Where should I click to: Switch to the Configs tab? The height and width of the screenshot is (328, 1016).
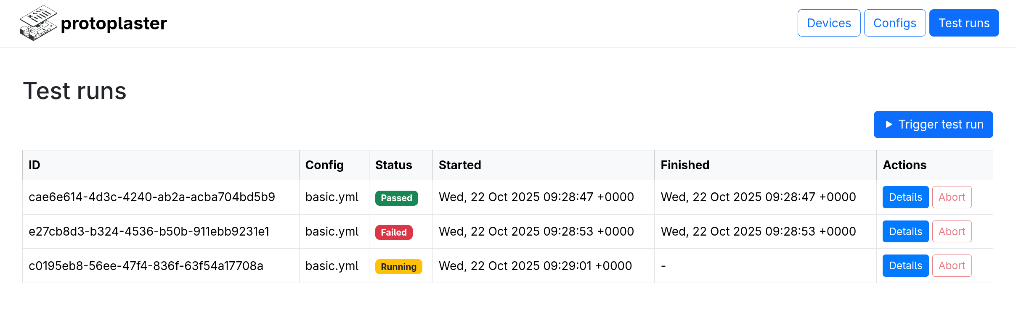click(894, 23)
